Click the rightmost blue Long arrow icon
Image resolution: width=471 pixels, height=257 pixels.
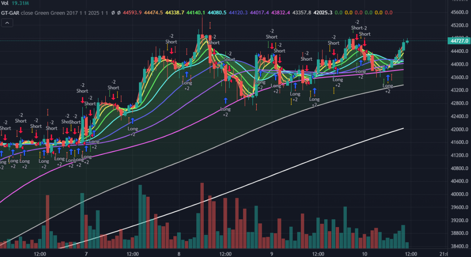coord(388,78)
